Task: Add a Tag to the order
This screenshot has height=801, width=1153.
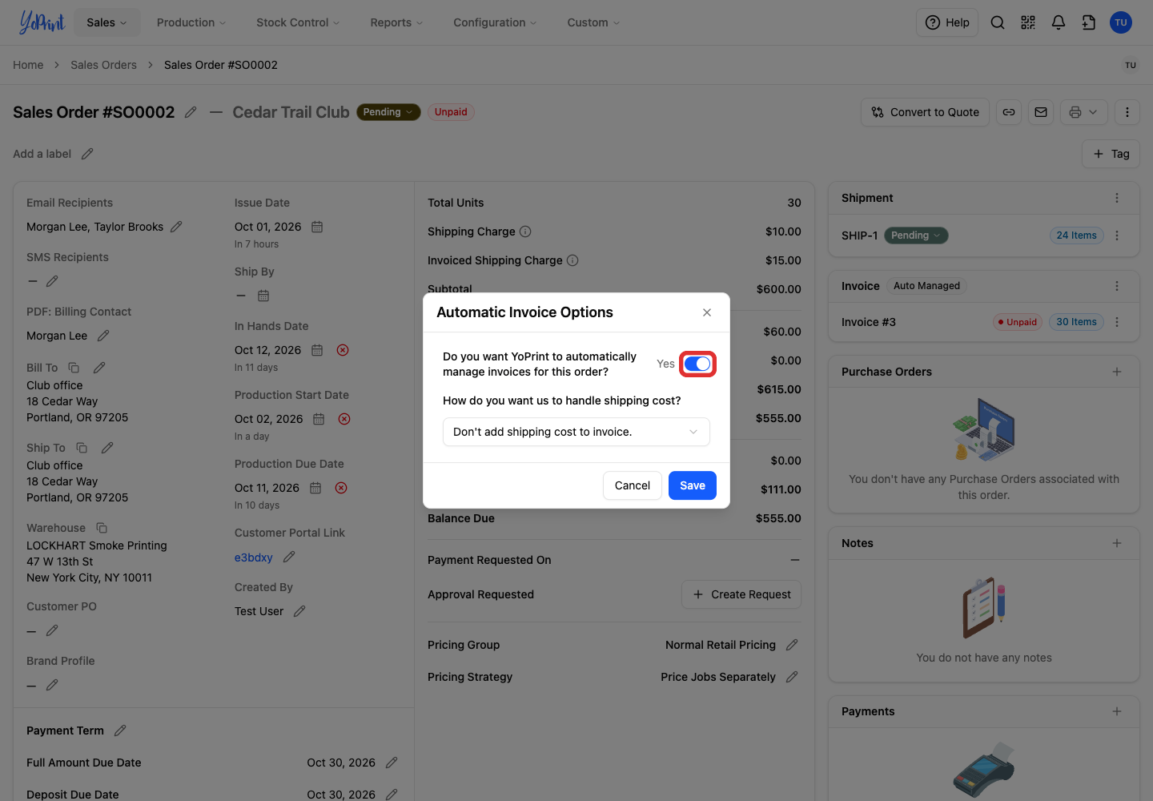Action: (x=1111, y=154)
